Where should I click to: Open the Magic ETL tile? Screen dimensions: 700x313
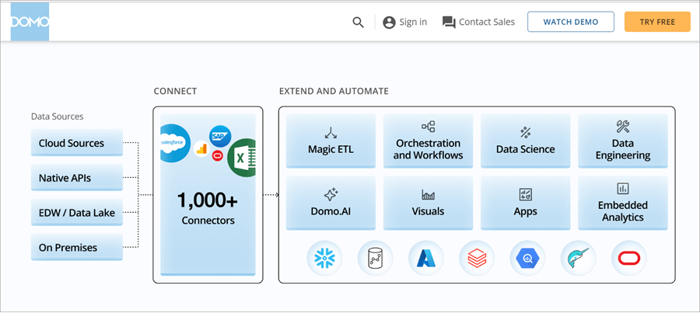click(331, 141)
